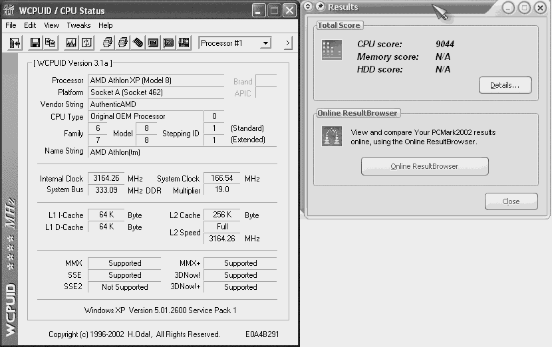Click the 3DNow!+ 'Supported' field
Viewport: 552px width, 347px height.
point(241,287)
